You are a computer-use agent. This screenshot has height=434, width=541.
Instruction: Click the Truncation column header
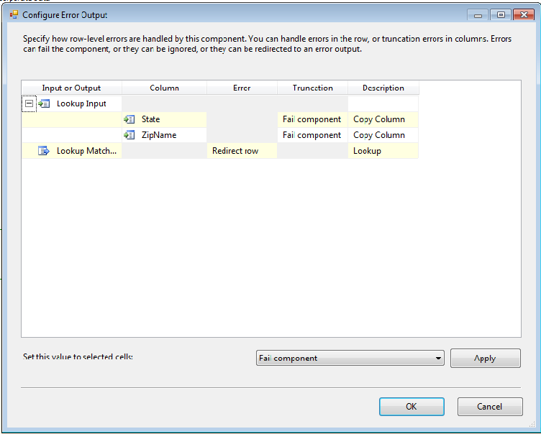pos(313,88)
